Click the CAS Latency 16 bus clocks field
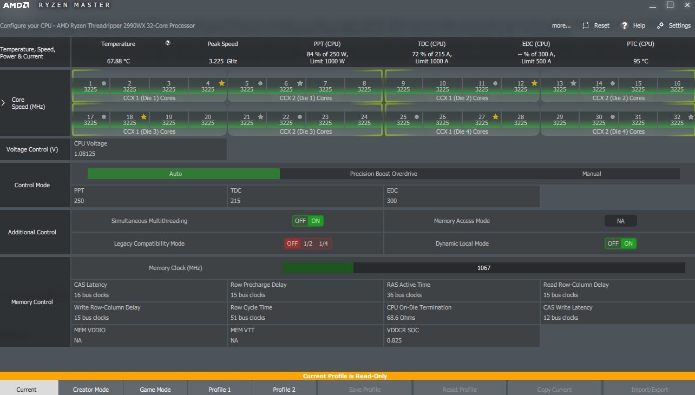The height and width of the screenshot is (395, 695). click(x=149, y=290)
